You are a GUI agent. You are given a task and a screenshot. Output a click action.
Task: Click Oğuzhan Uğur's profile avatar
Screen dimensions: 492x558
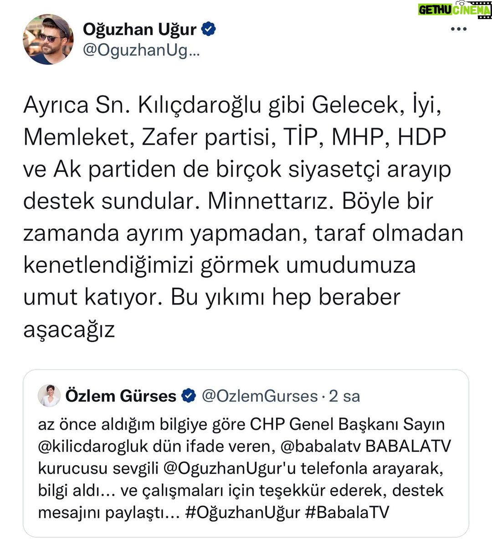pyautogui.click(x=48, y=40)
